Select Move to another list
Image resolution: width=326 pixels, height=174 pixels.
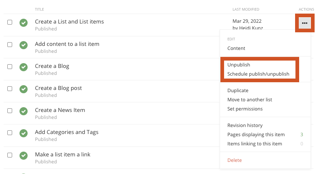coord(249,99)
